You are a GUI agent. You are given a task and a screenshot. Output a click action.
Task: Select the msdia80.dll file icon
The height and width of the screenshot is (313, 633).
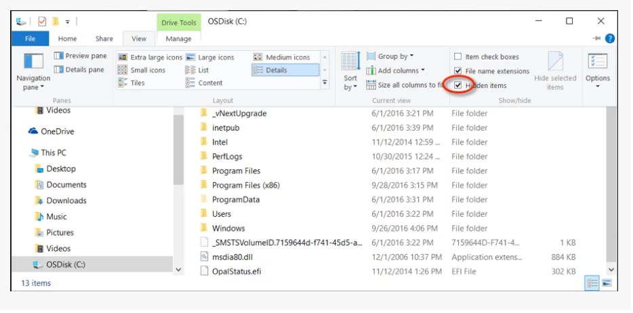coord(204,257)
